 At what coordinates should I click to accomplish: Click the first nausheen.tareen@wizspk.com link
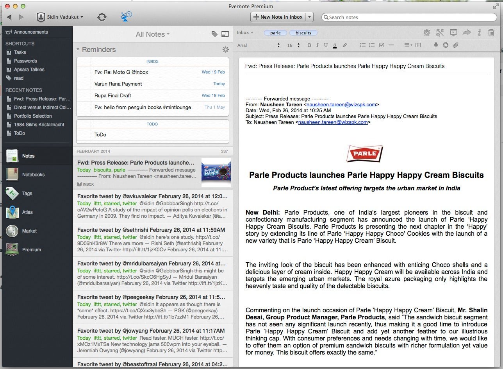[x=341, y=105]
